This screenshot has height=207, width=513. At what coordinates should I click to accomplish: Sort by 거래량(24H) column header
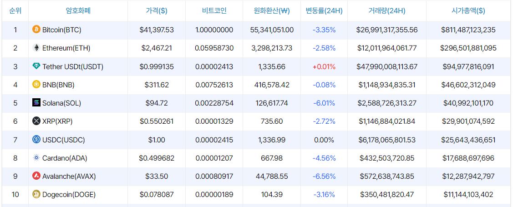pos(386,10)
